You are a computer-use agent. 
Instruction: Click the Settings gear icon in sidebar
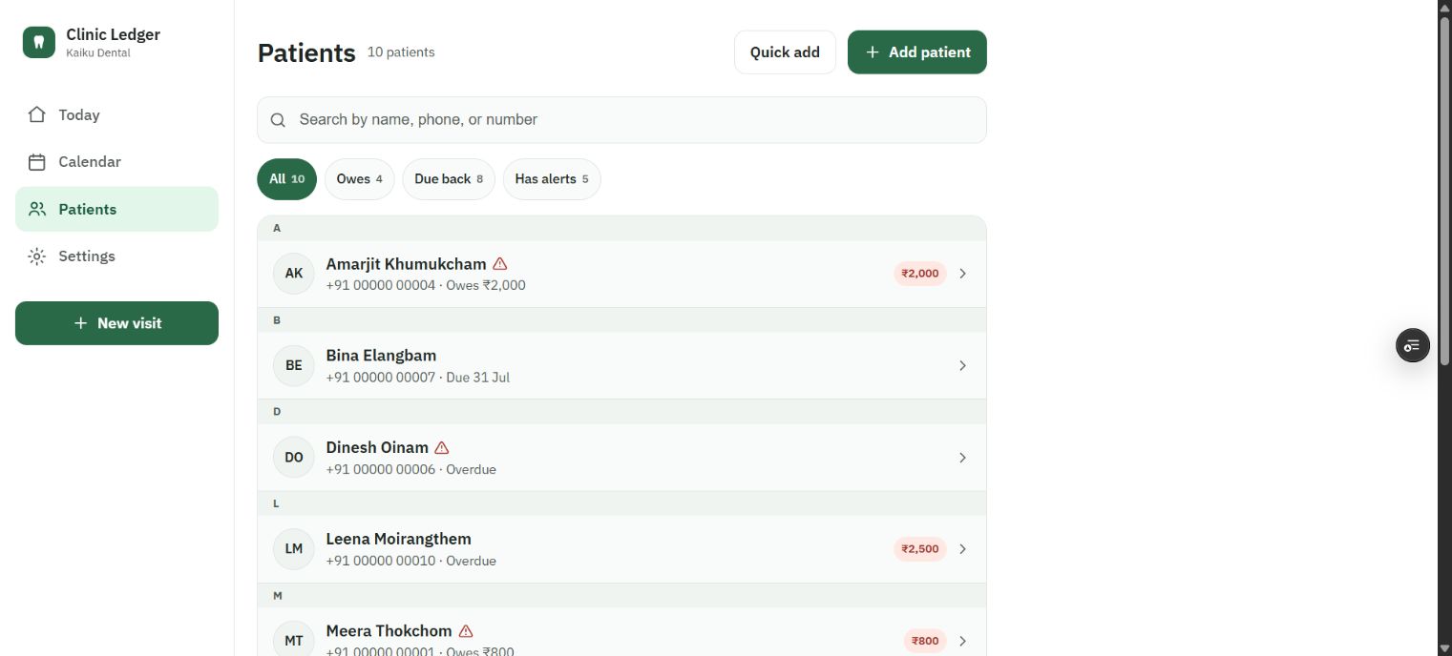click(36, 256)
